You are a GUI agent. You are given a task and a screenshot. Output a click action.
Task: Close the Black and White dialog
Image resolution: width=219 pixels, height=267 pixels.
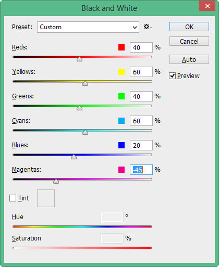pos(207,6)
